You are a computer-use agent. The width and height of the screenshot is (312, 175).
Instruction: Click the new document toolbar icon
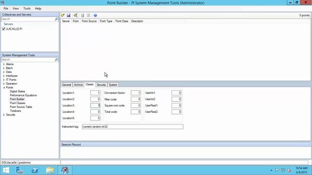coord(82,15)
